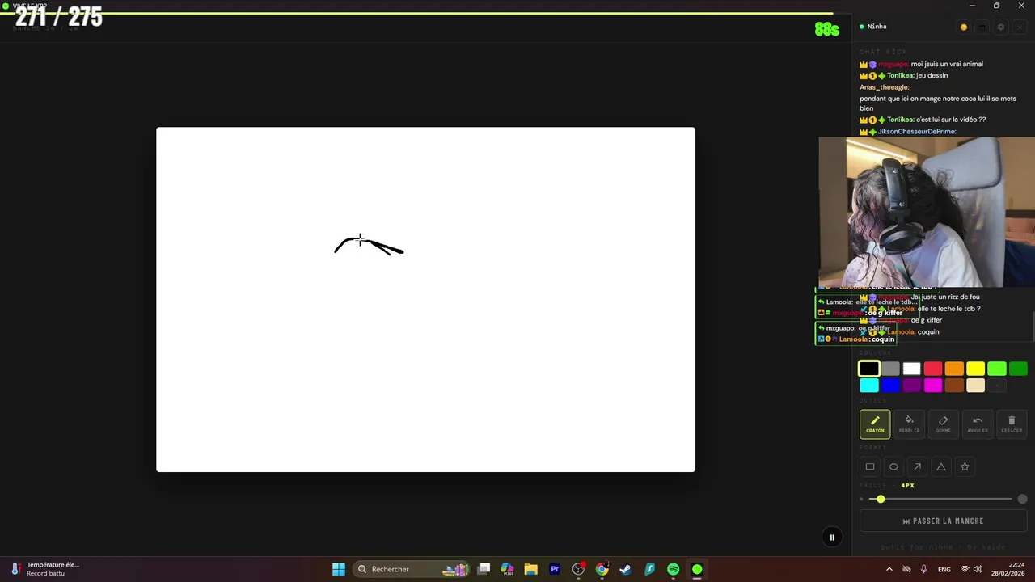
Task: Open Steam from the taskbar
Action: 625,569
